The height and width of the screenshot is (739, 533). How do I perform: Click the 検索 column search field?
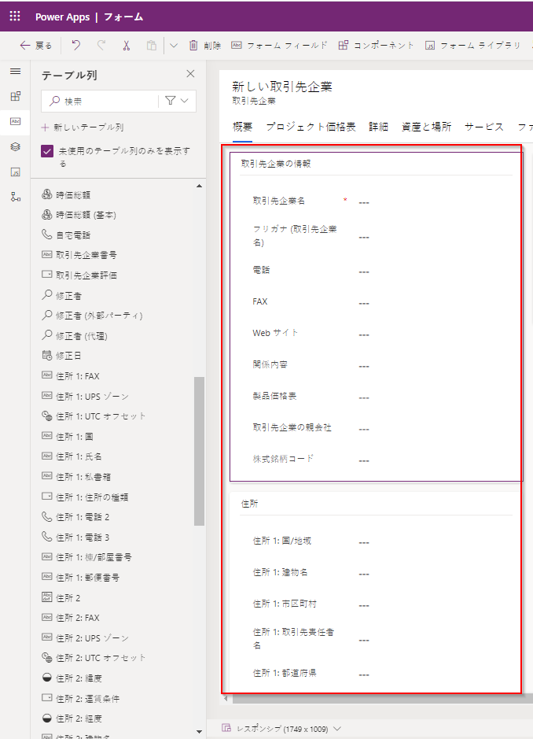point(100,101)
